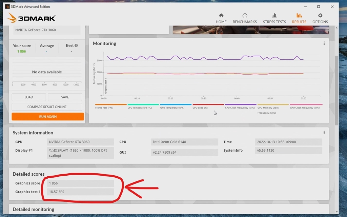Click the No data available score chart
The width and height of the screenshot is (347, 217).
(x=47, y=72)
